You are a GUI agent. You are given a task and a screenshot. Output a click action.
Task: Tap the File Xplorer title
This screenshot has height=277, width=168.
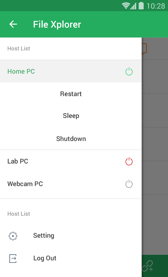pos(57,24)
